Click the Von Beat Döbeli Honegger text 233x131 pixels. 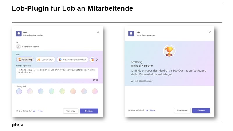(x=142, y=81)
